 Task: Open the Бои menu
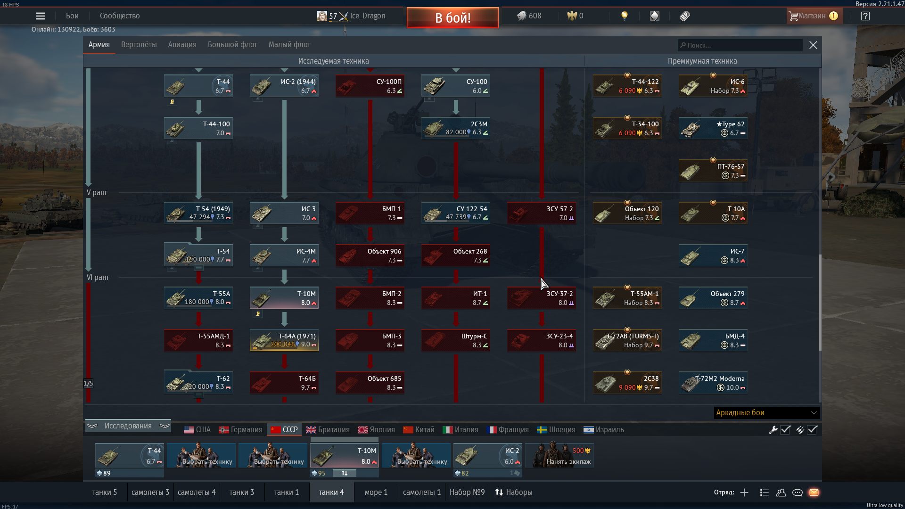tap(72, 16)
